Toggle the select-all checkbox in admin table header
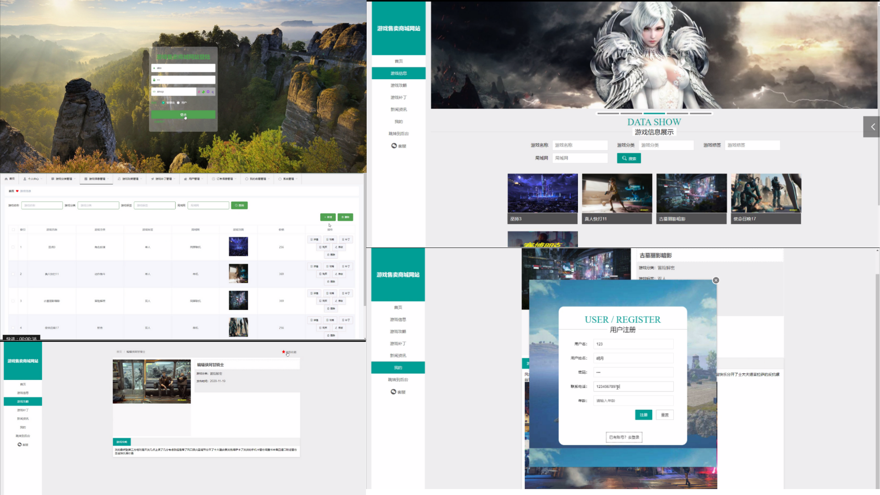The image size is (880, 495). pos(13,230)
